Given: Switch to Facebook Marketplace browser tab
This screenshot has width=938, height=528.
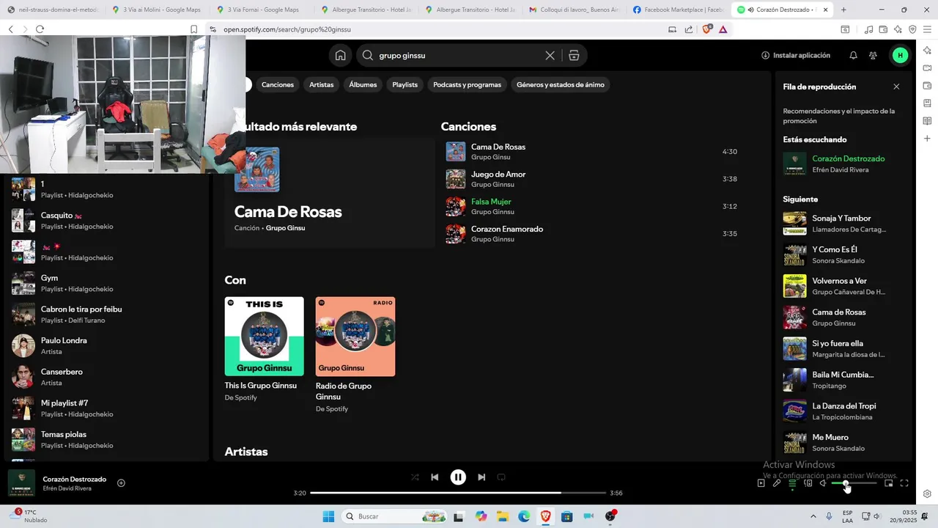Looking at the screenshot, I should coord(679,10).
